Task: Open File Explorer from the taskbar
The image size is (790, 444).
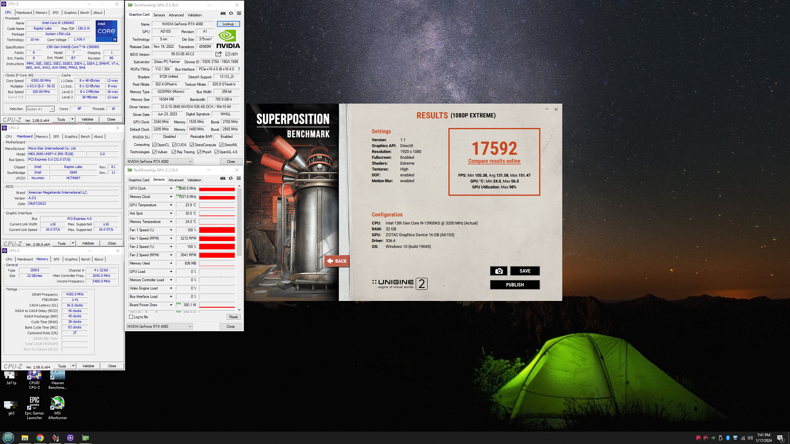Action: (x=25, y=438)
